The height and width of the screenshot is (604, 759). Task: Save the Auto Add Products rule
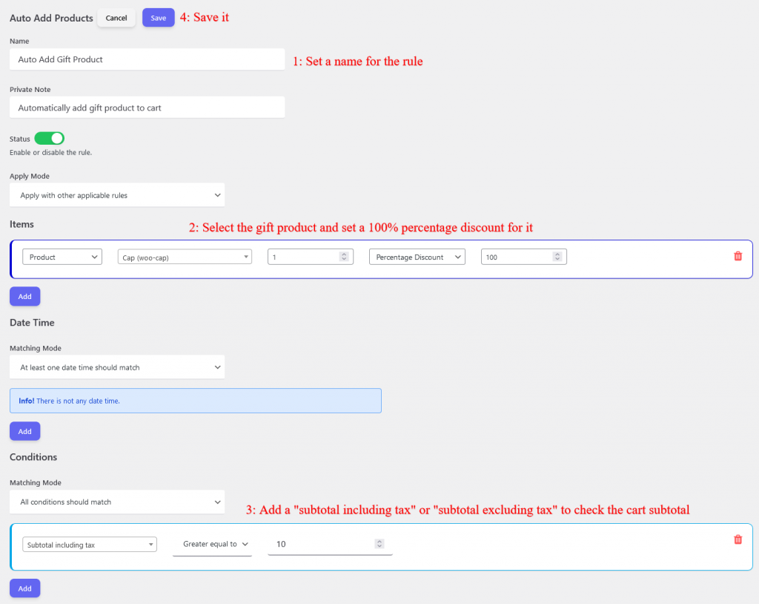158,17
